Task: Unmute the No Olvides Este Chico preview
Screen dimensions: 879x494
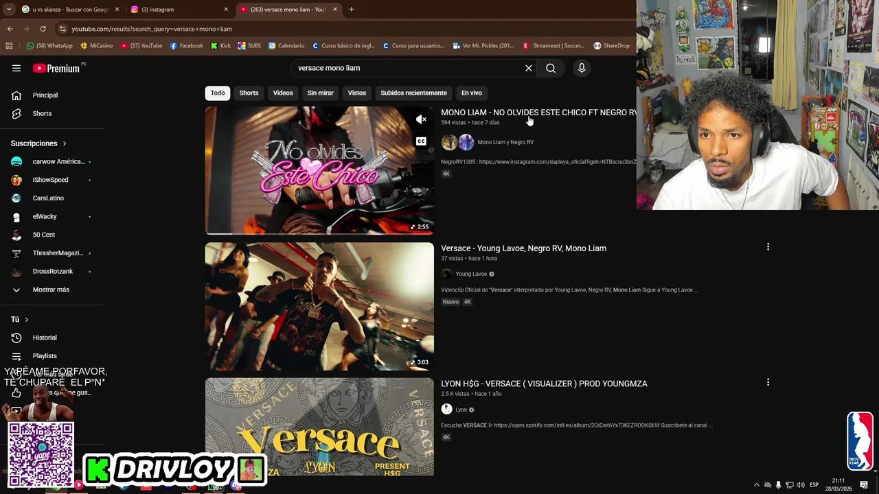Action: tap(421, 119)
